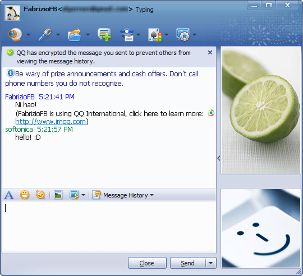Click the softonica 5:21:57 PM sender line
Screen dimensions: 303x276
tap(39, 129)
